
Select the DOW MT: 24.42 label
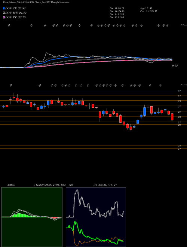coord(16,13)
